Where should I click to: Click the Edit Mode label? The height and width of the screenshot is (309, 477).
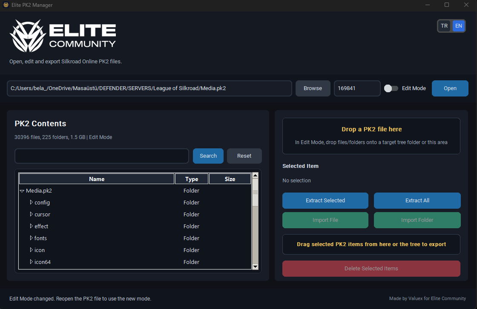[414, 88]
